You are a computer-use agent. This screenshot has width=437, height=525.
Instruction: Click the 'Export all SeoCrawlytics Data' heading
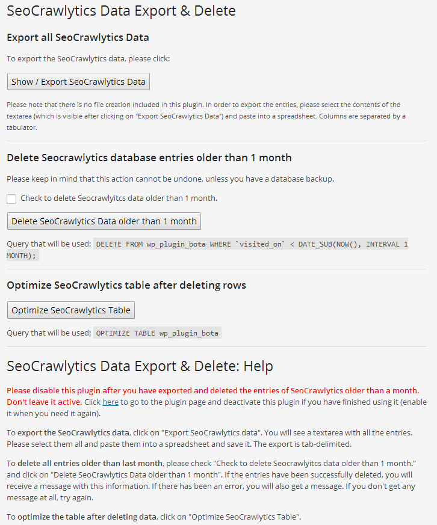[78, 37]
